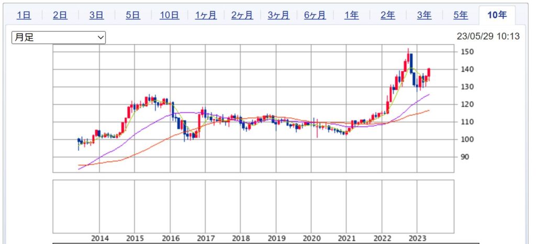Image resolution: width=536 pixels, height=244 pixels.
Task: Click the 2019 year axis label
Action: pyautogui.click(x=276, y=239)
